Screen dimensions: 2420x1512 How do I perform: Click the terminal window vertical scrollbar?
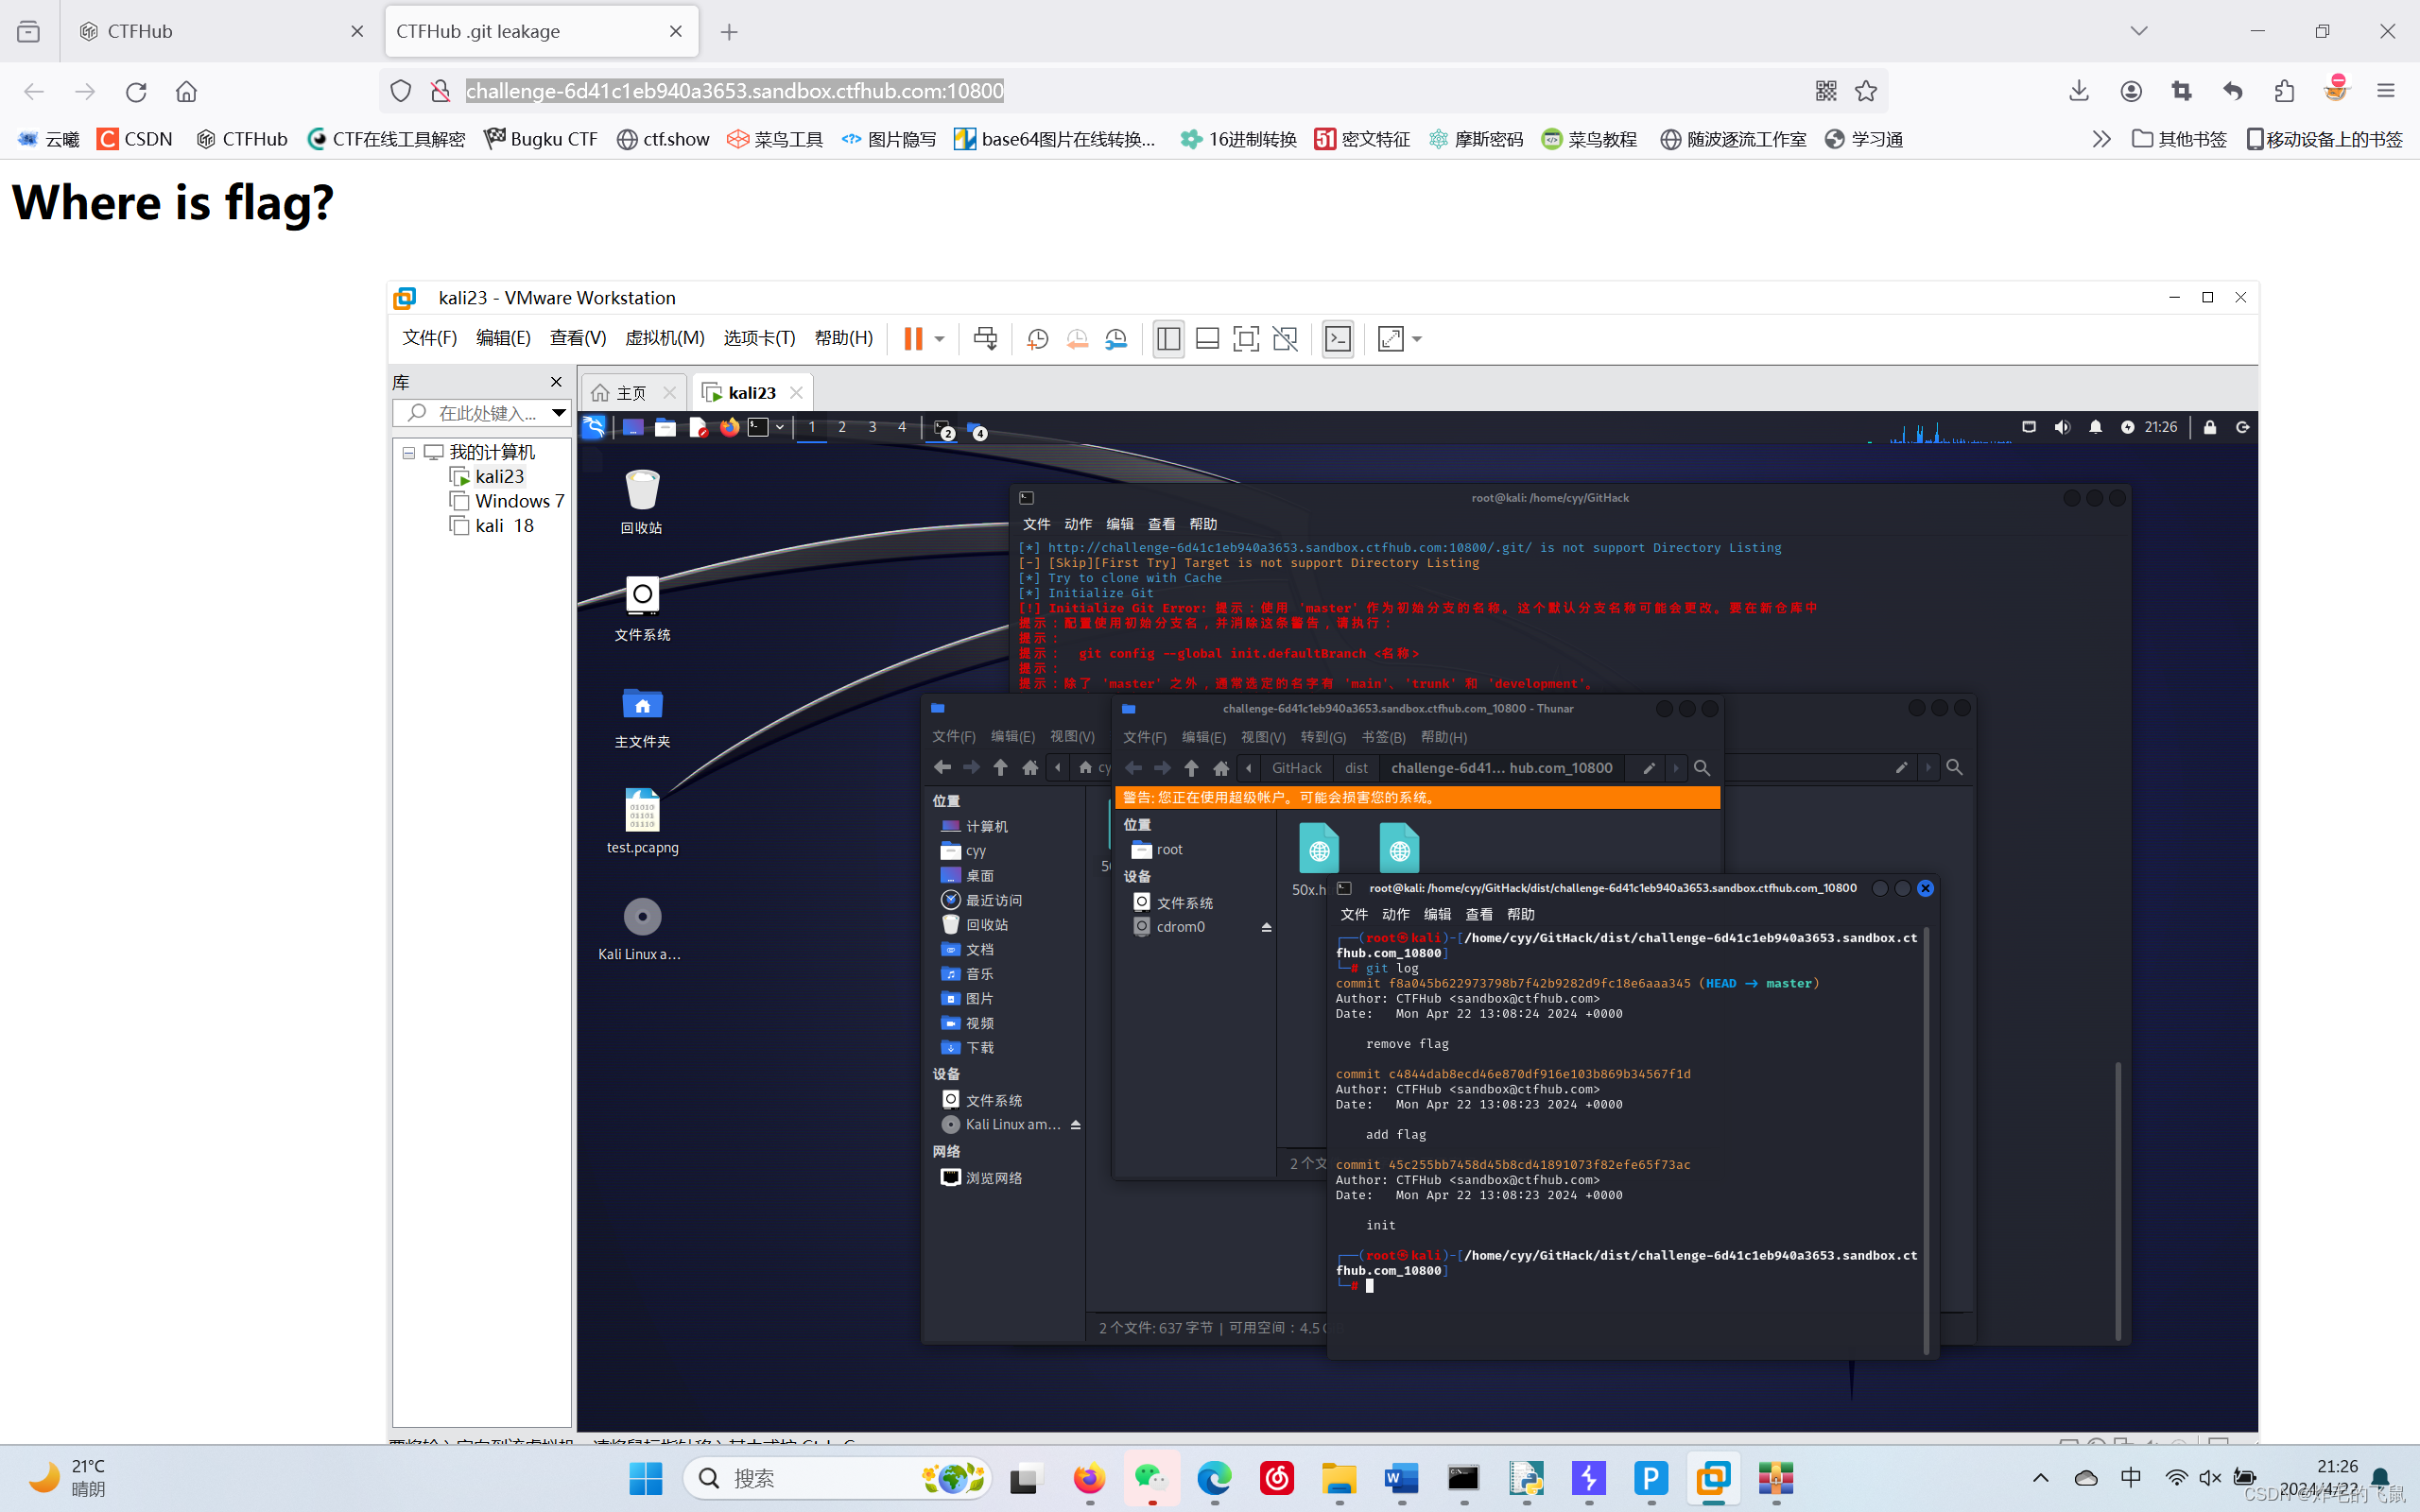pyautogui.click(x=1926, y=1140)
